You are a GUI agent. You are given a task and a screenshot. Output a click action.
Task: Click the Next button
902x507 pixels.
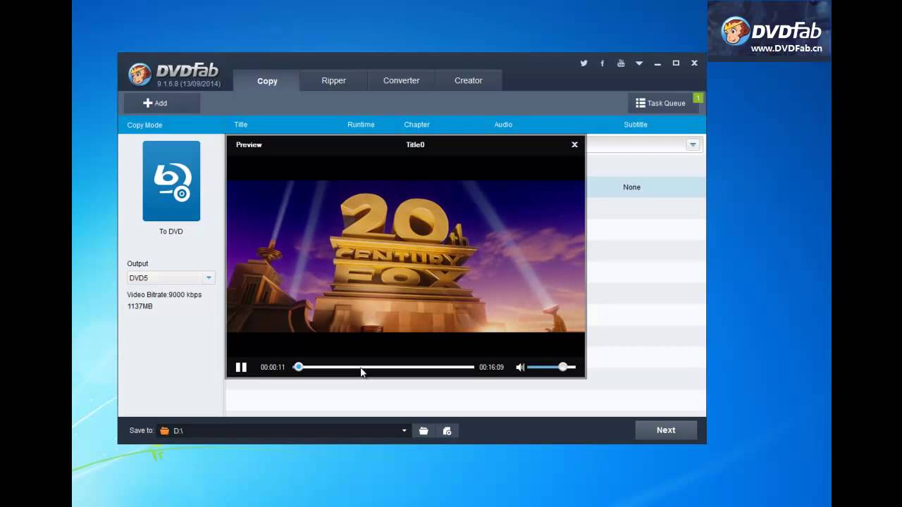point(666,430)
